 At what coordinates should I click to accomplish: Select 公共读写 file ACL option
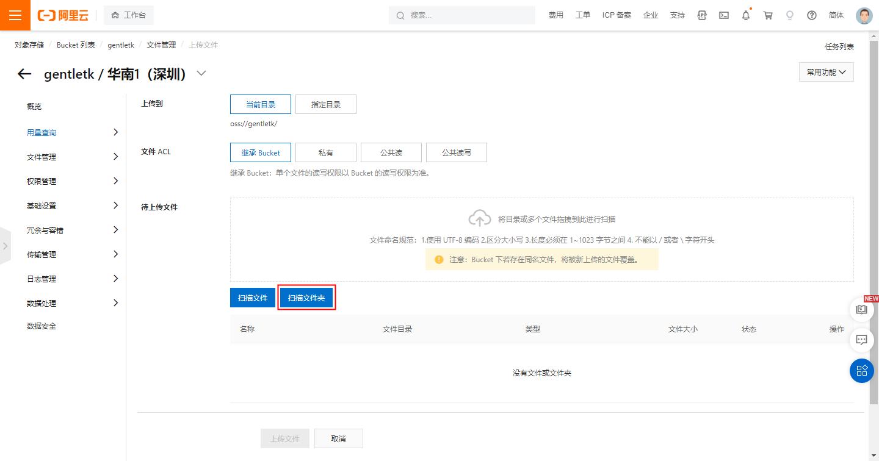click(x=456, y=152)
